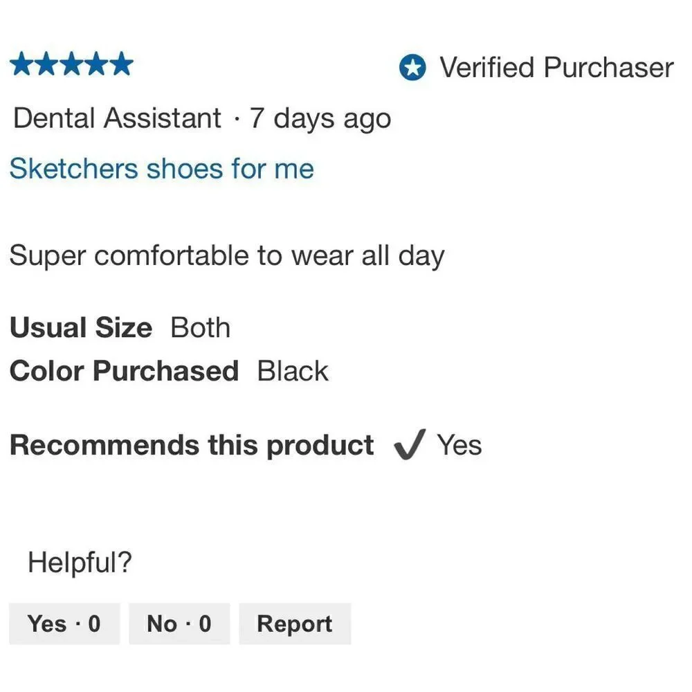Click the third (middle) rating star
This screenshot has width=692, height=692.
click(71, 64)
